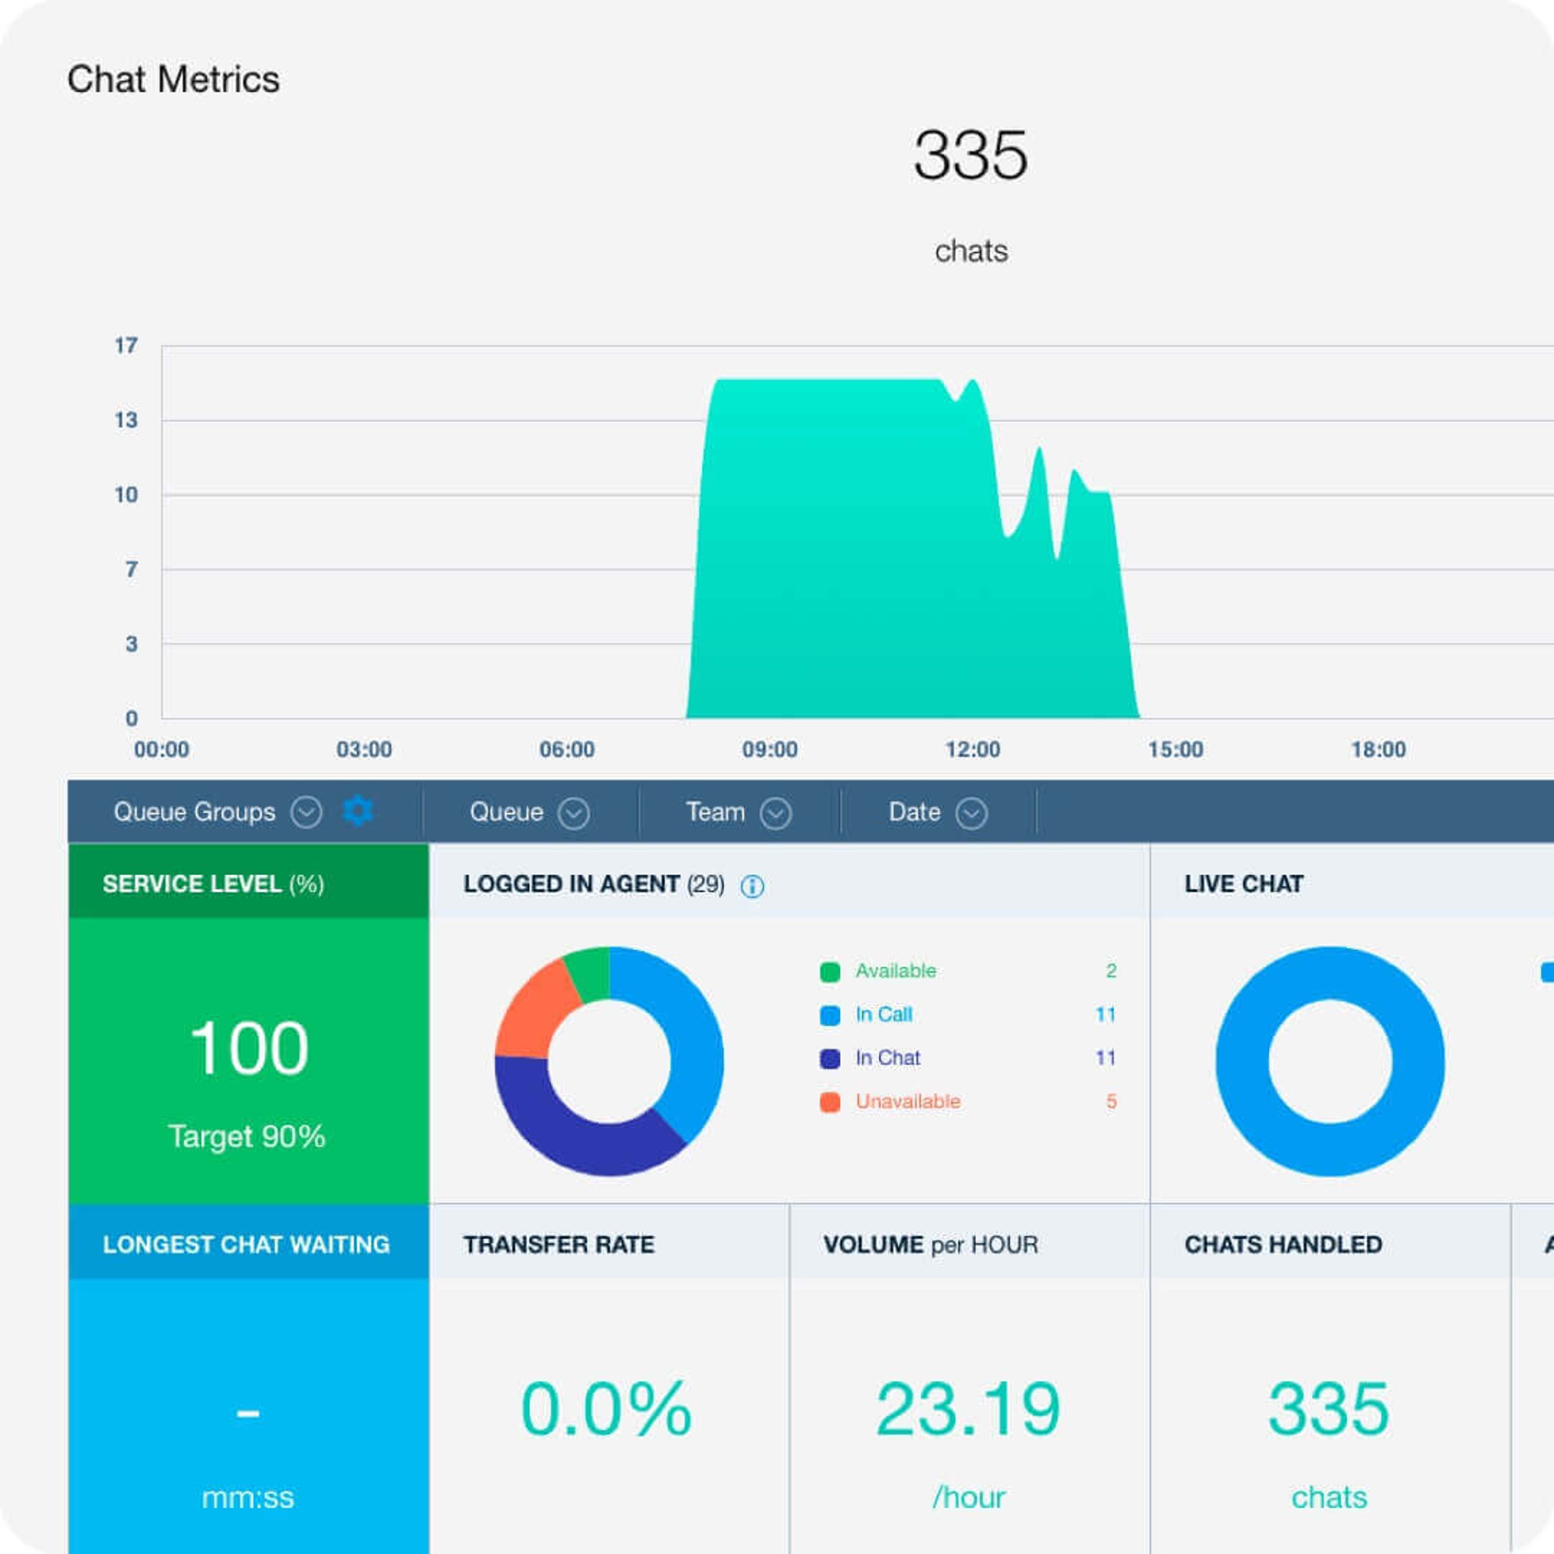Viewport: 1554px width, 1554px height.
Task: Click the green Available legend swatch
Action: point(830,972)
